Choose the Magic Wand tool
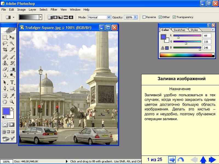The image size is (219, 164). click(12, 43)
